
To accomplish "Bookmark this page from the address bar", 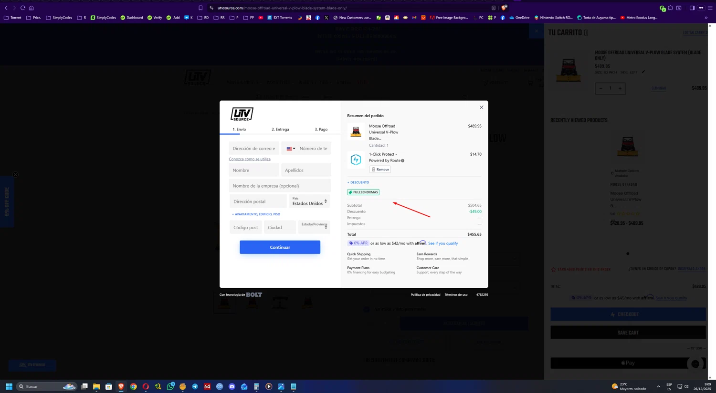I will coord(200,8).
